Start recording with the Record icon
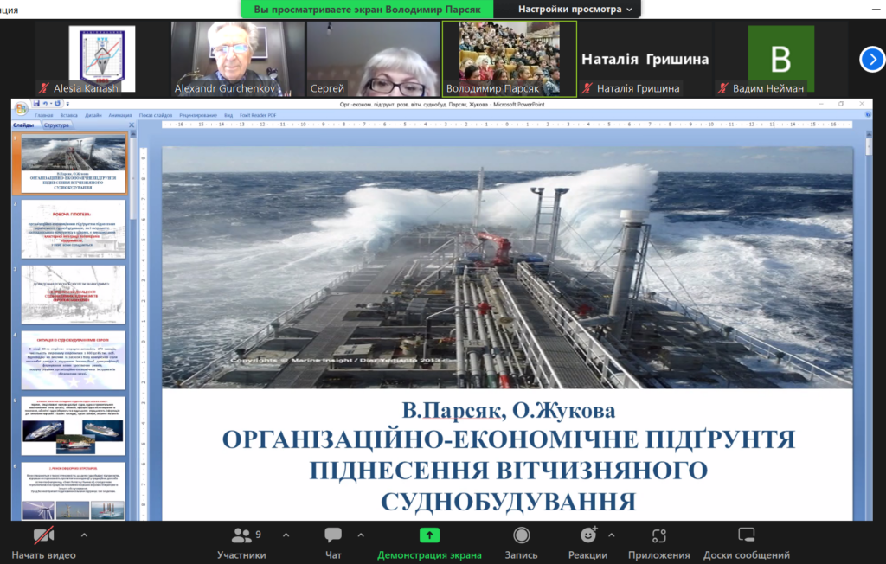Screen dimensions: 886x564 pyautogui.click(x=521, y=536)
